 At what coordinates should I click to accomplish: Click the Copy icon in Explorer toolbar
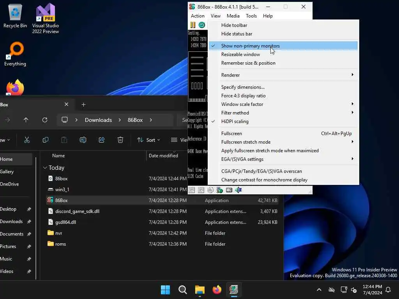(46, 140)
